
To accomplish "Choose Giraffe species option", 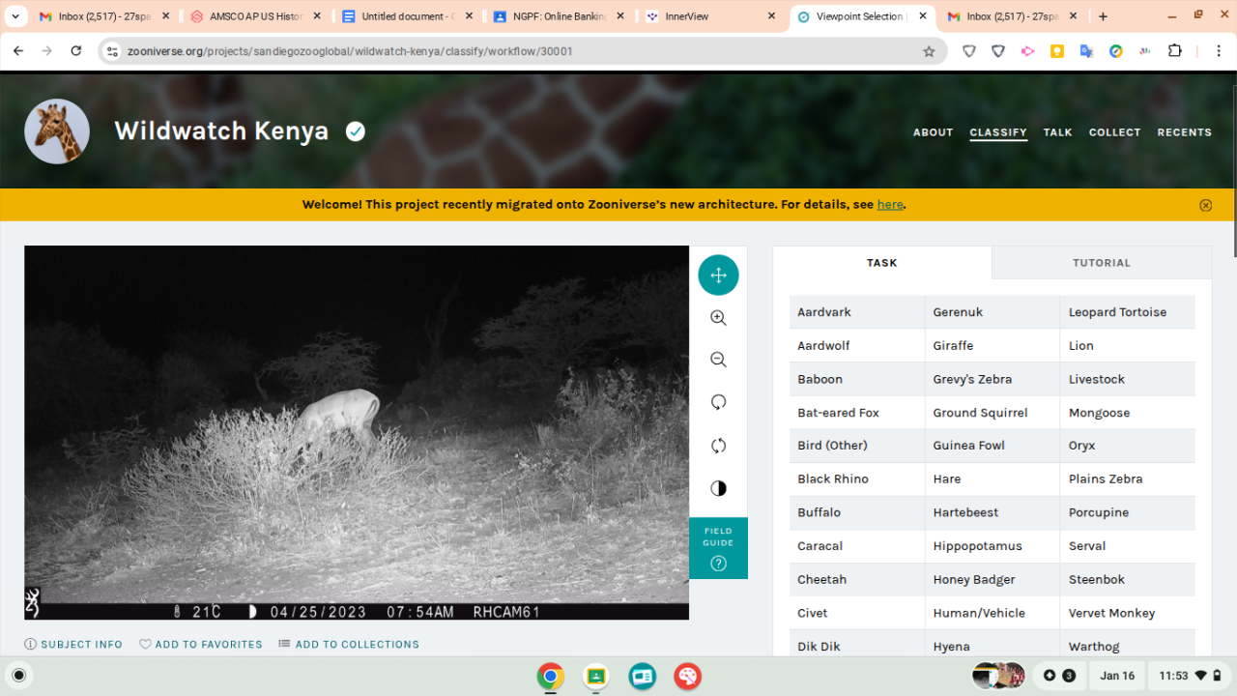I will coord(992,346).
